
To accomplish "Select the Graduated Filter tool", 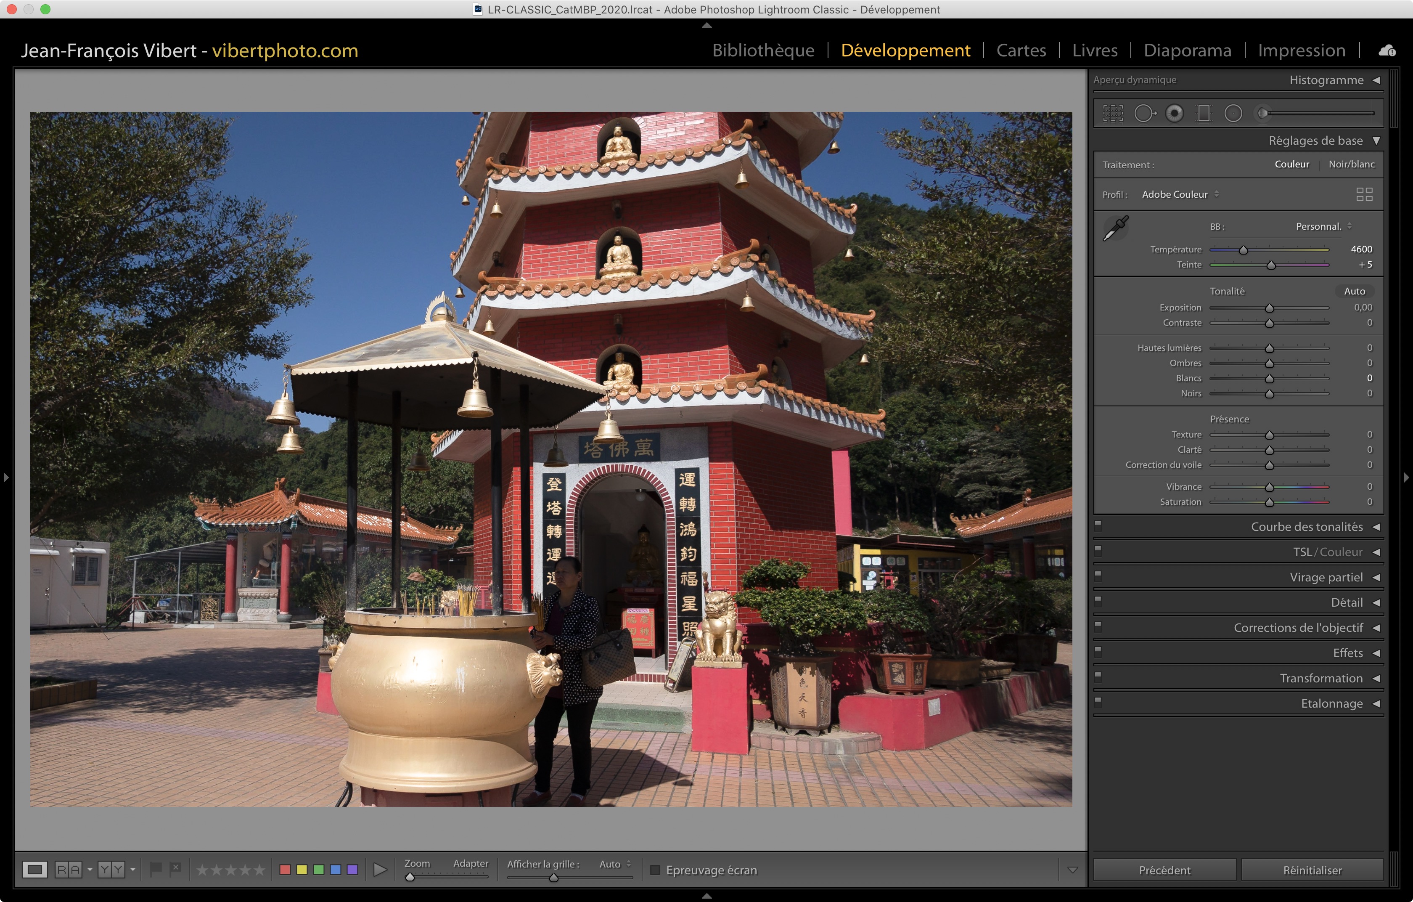I will (x=1204, y=113).
